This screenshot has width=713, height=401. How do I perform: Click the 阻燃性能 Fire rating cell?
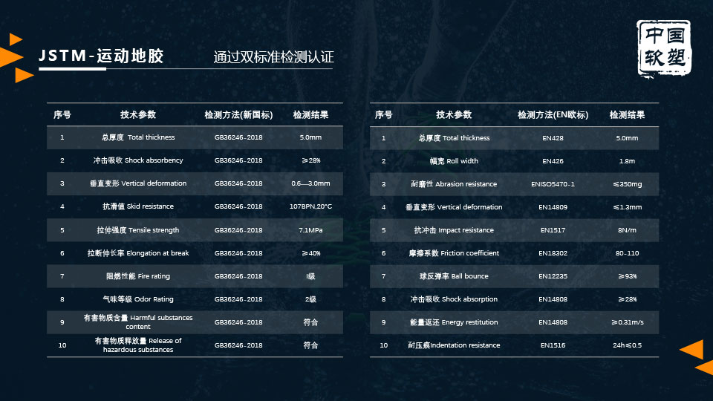(x=138, y=276)
